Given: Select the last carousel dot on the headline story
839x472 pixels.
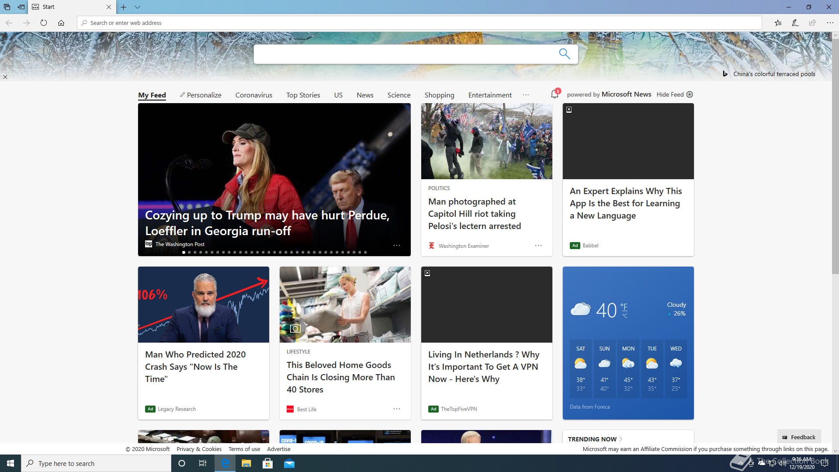Looking at the screenshot, I should (365, 252).
